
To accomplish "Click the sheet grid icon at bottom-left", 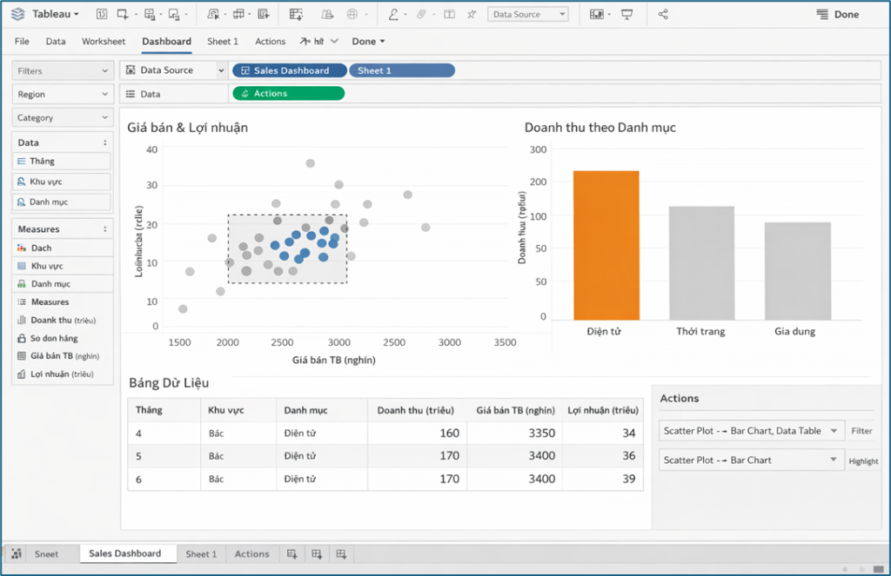I will (x=17, y=554).
